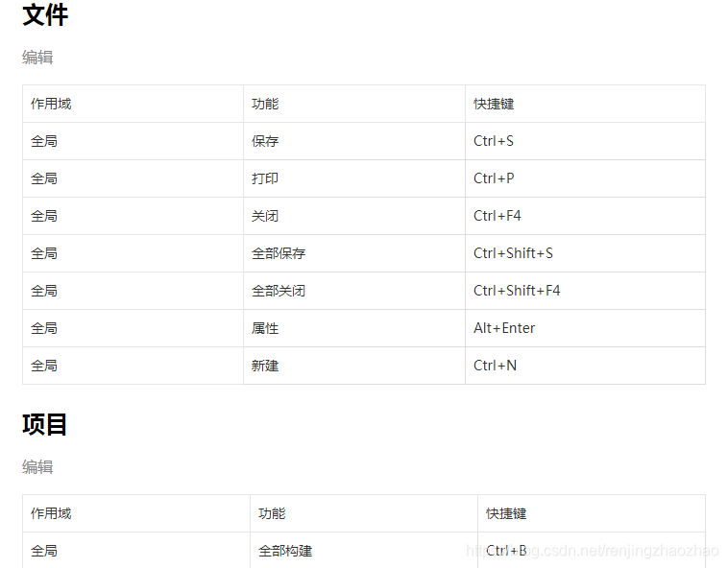This screenshot has width=728, height=568.
Task: Click the 编辑 link under 项目 heading
Action: 37,467
